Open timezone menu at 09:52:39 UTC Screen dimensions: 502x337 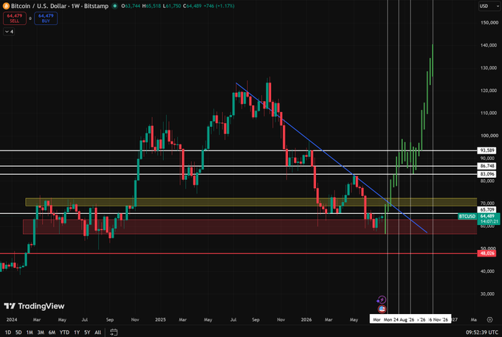[482, 332]
